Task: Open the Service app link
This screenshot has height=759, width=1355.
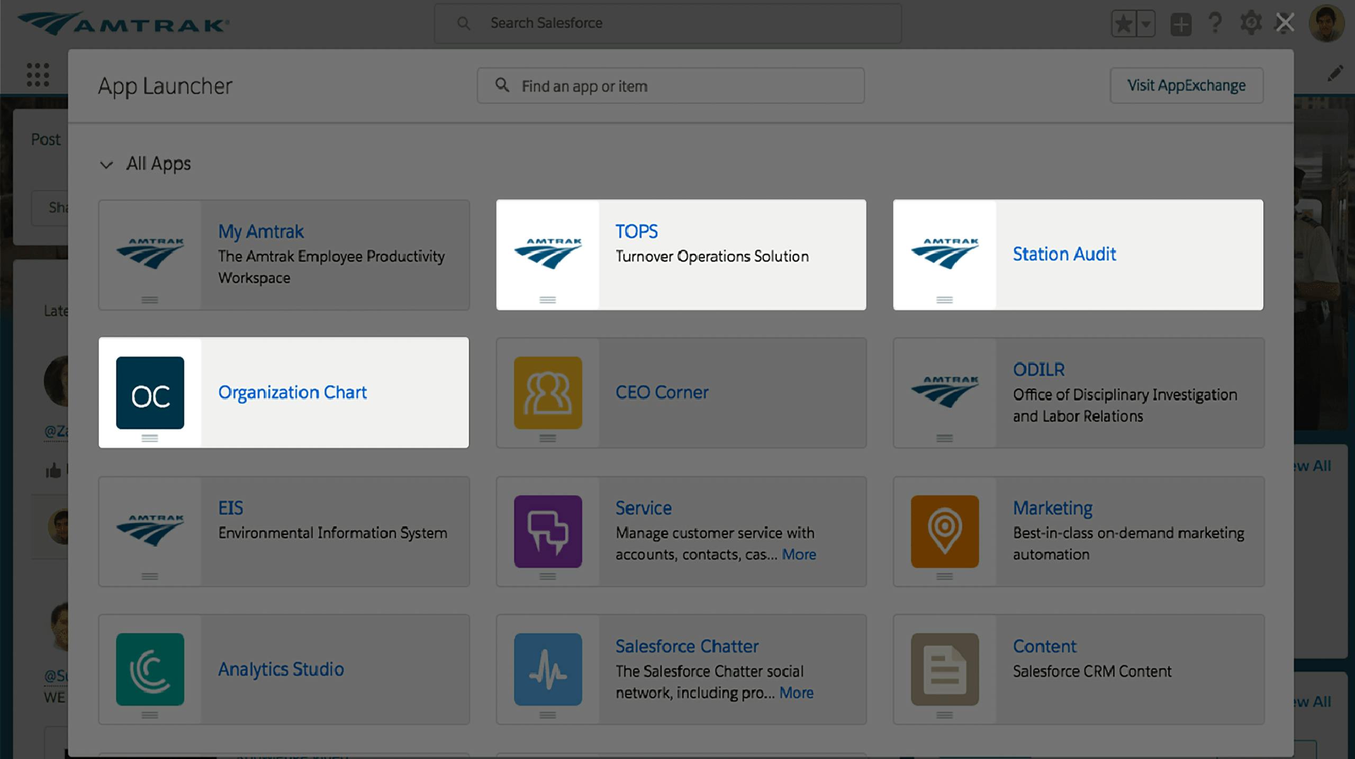Action: [643, 508]
